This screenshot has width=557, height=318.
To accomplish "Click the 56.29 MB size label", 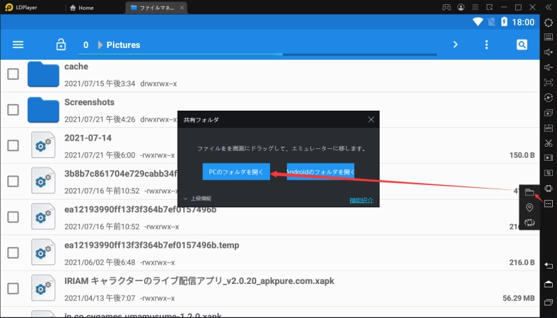I will tap(519, 298).
